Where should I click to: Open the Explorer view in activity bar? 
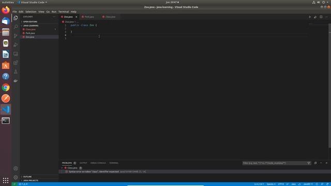point(16,18)
